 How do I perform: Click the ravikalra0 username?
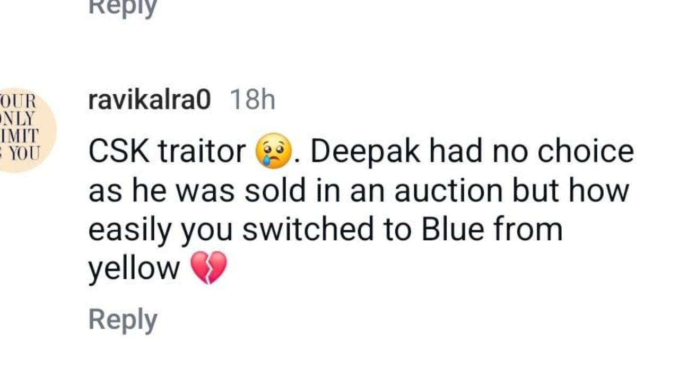pyautogui.click(x=150, y=99)
